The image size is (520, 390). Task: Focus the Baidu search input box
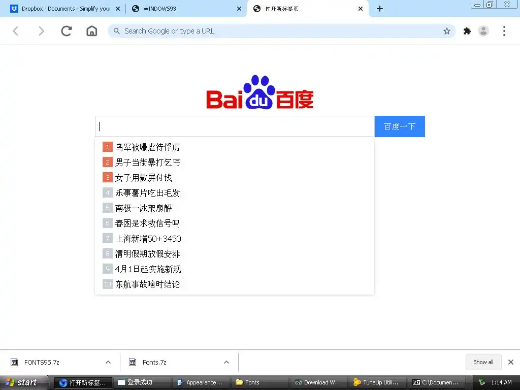(235, 126)
